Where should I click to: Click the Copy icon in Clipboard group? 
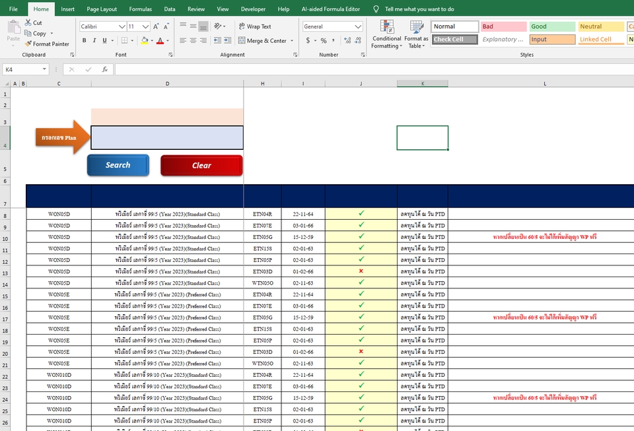27,33
